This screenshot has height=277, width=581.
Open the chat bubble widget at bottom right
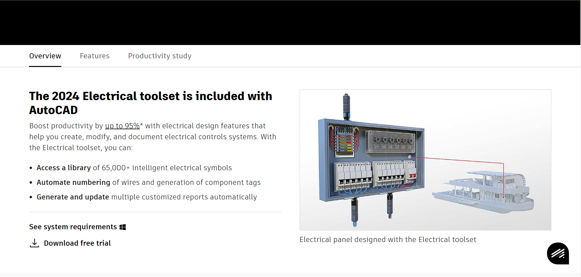[558, 253]
